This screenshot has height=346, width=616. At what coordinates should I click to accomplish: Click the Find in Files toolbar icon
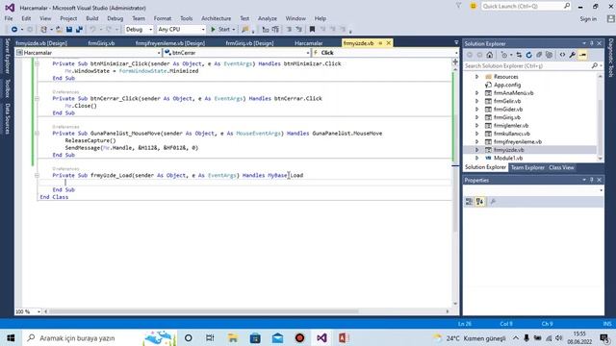245,30
